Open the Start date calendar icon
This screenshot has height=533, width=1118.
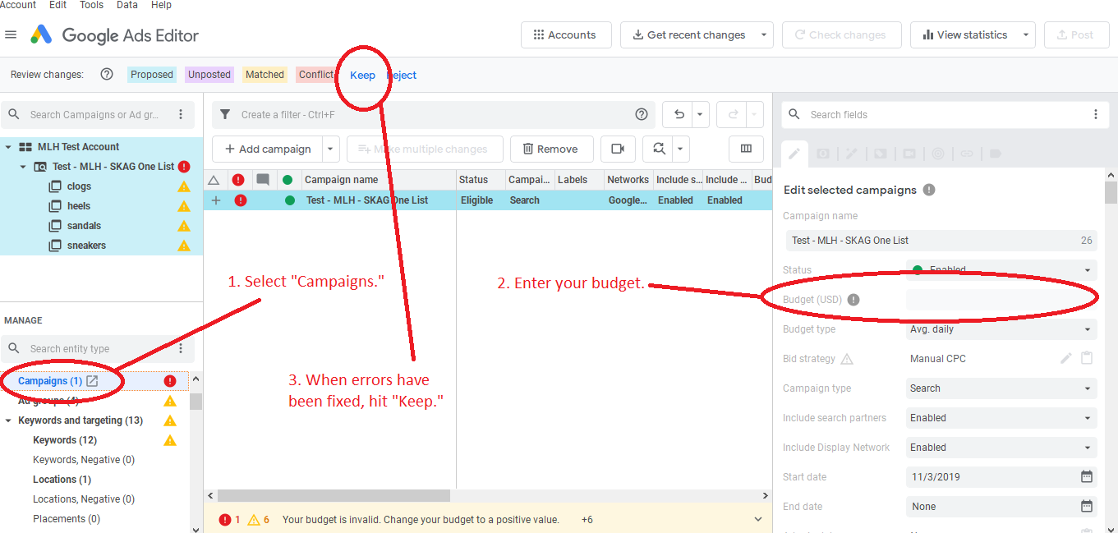tap(1087, 476)
